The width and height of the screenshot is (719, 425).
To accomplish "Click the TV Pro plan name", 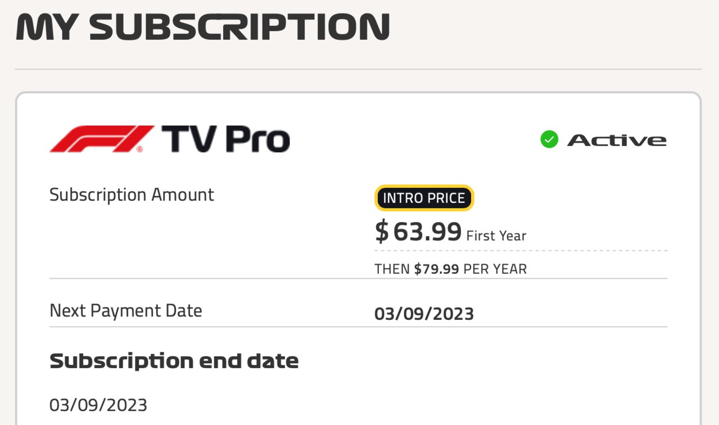I will [226, 139].
